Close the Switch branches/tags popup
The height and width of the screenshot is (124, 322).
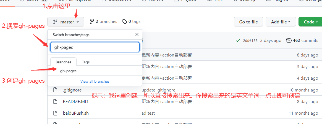coord(137,35)
